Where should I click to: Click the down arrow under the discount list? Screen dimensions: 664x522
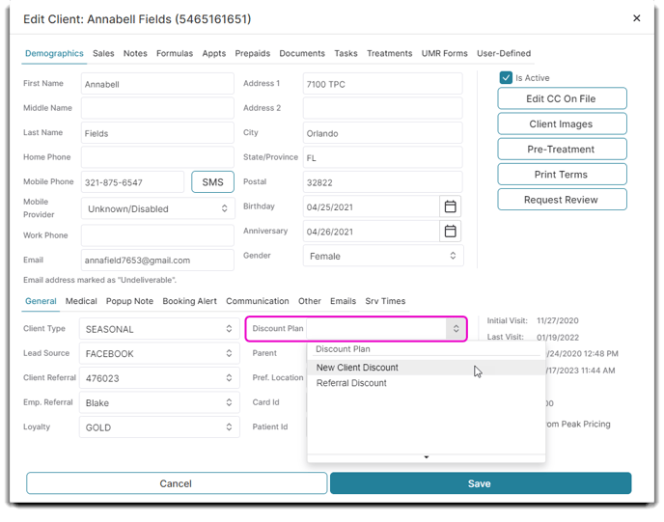[427, 457]
